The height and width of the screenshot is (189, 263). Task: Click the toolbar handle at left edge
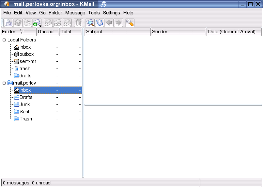click(x=2, y=23)
